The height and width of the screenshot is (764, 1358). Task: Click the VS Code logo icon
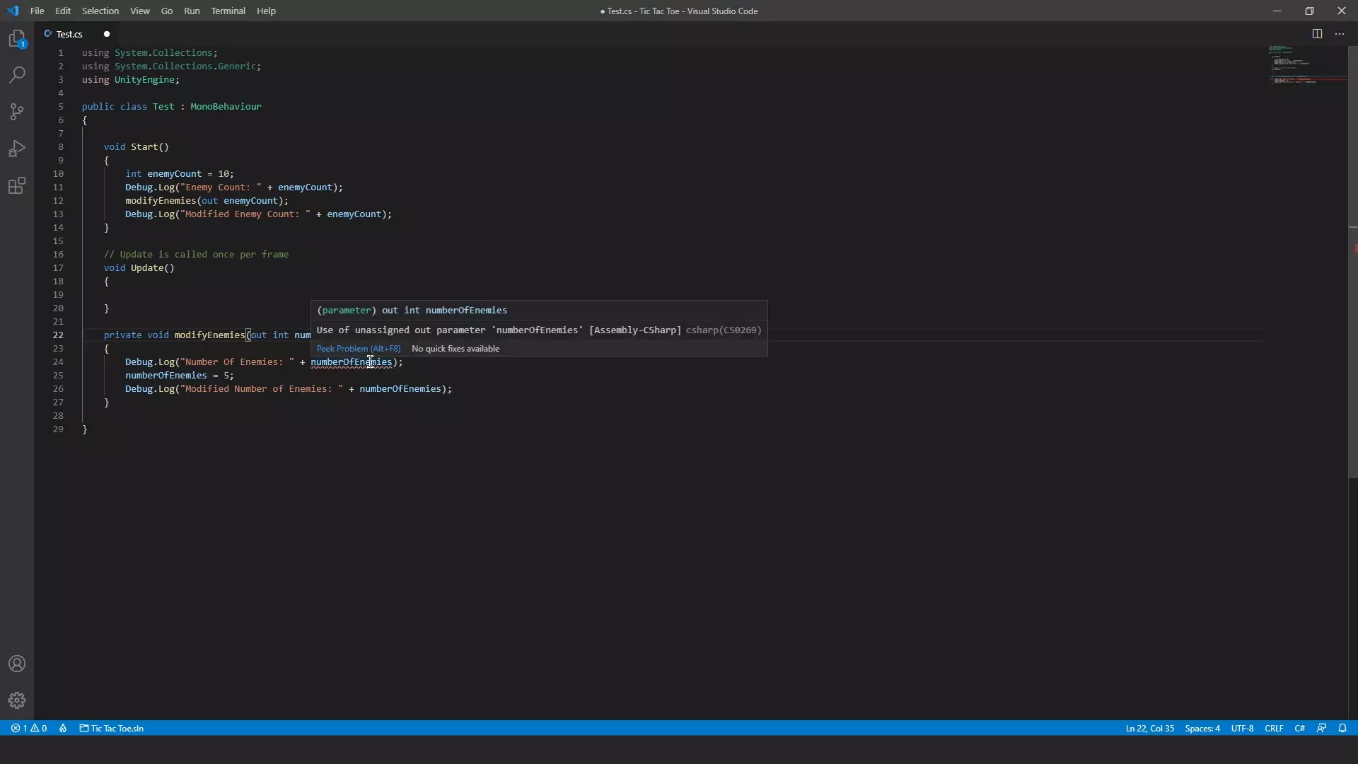(x=13, y=11)
